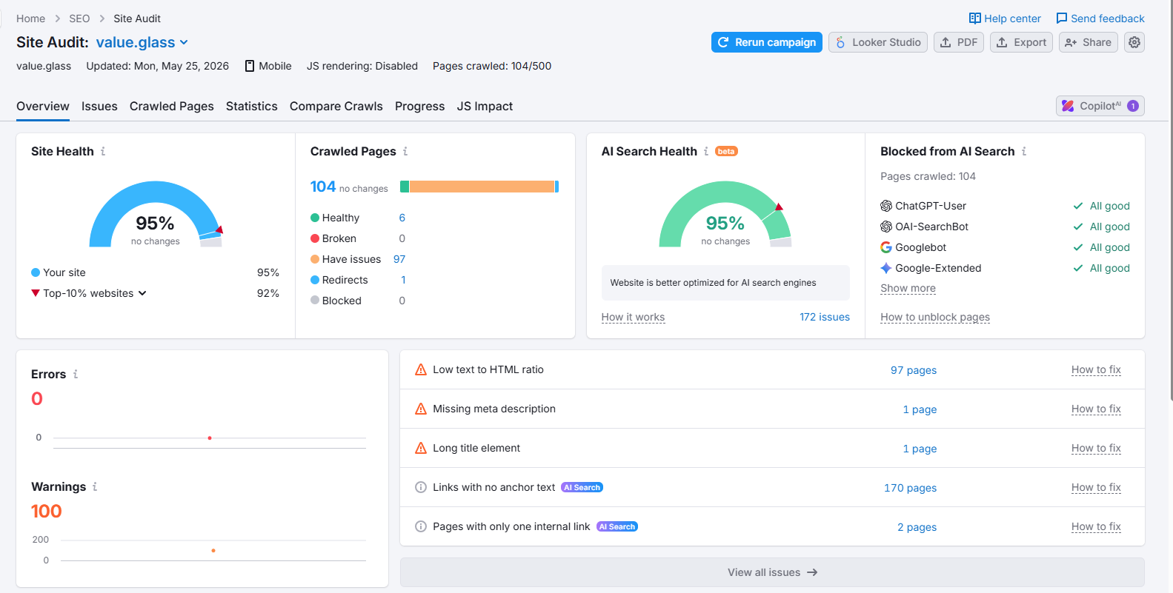Switch to the Statistics tab
Image resolution: width=1173 pixels, height=593 pixels.
[x=252, y=106]
